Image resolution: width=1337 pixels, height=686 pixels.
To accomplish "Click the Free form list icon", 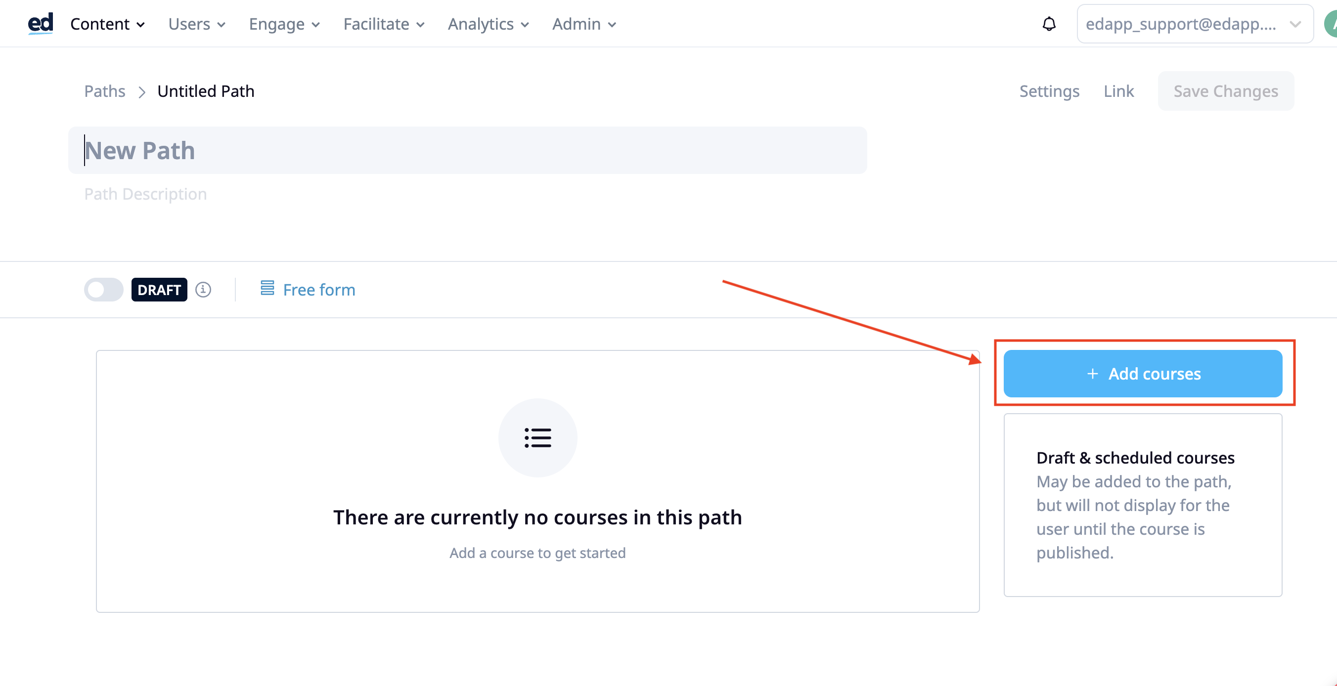I will [267, 288].
